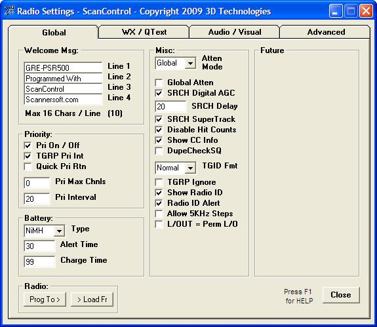Disable the Show CC Info option
Screen dimensions: 377x327
point(159,140)
